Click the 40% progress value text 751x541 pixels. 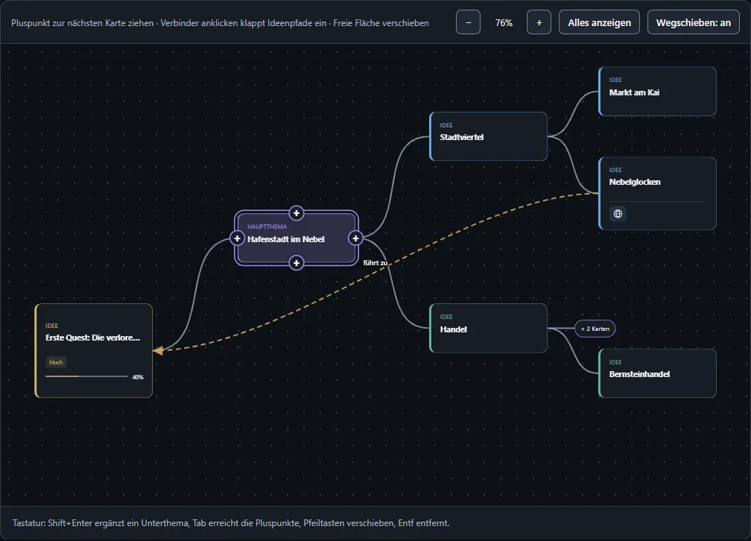(137, 377)
